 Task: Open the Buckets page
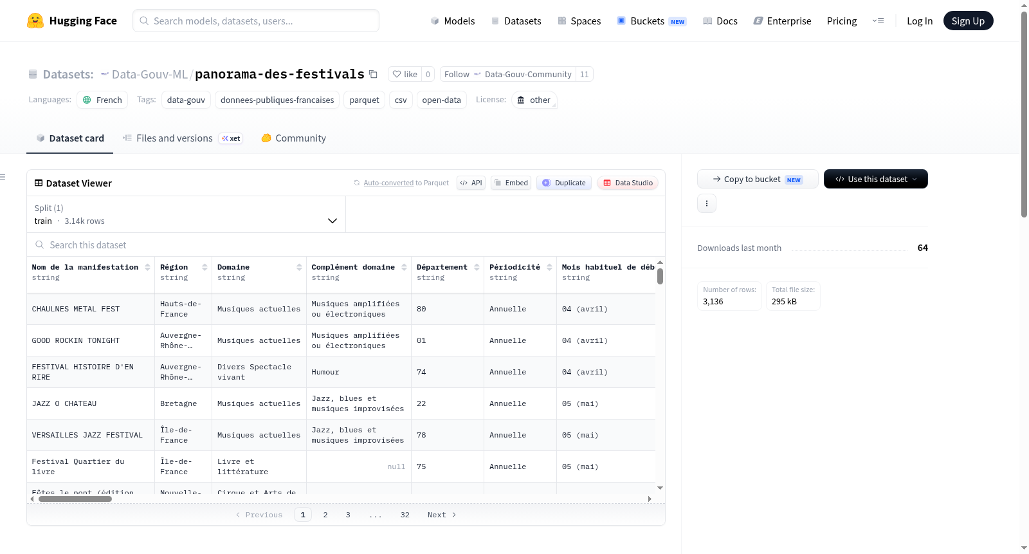[x=651, y=21]
